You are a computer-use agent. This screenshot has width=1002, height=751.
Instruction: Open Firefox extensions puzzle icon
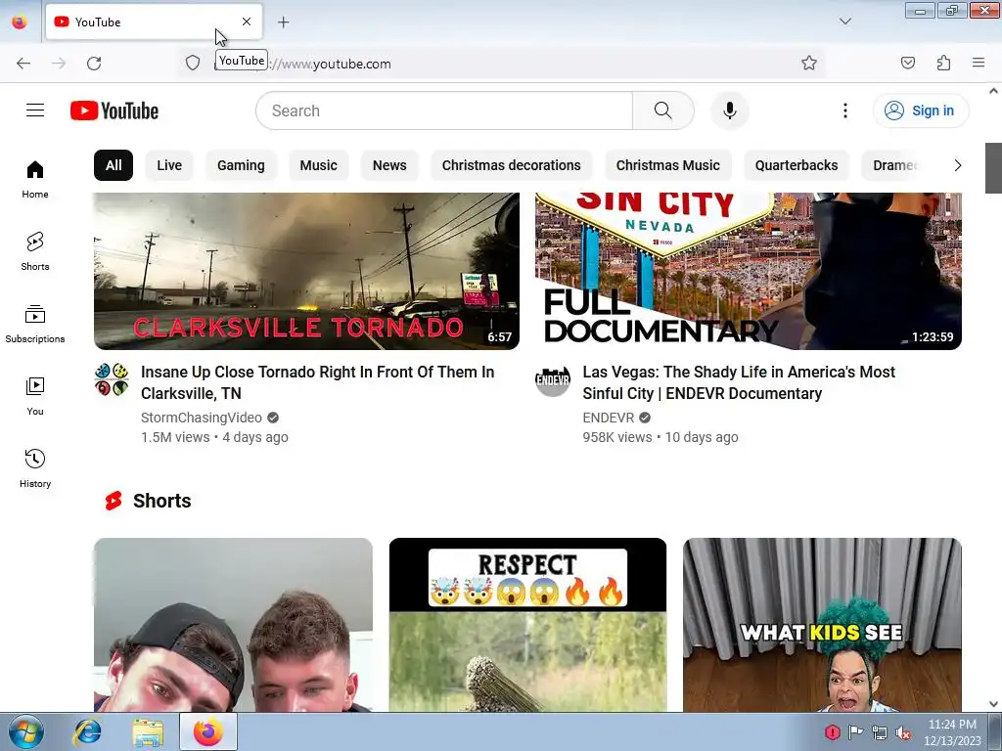point(943,64)
